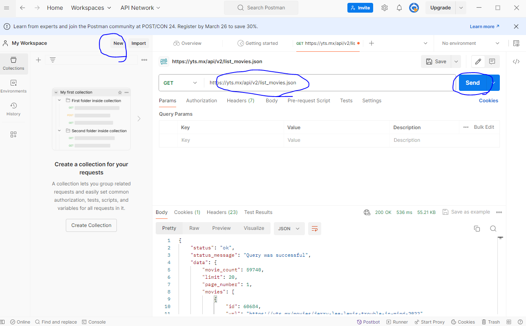This screenshot has width=526, height=326.
Task: Open the Save options dropdown arrow
Action: click(x=456, y=62)
